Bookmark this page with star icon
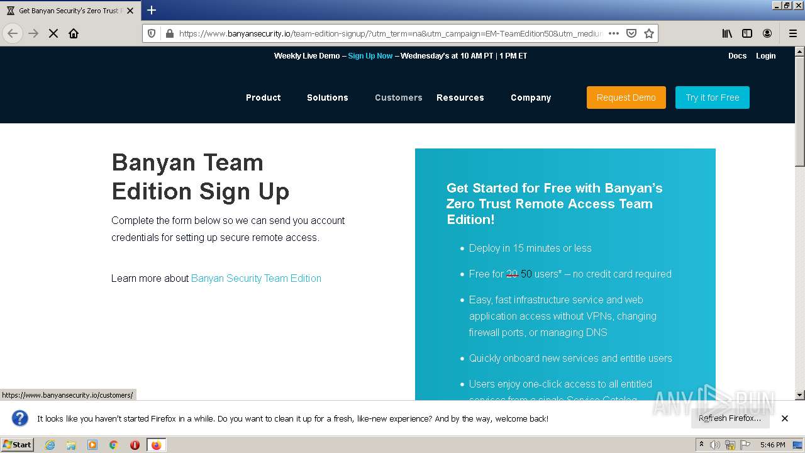This screenshot has height=453, width=805. [649, 33]
